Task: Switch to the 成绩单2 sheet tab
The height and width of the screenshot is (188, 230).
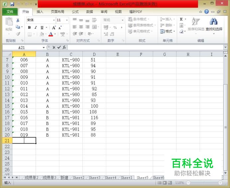Action: pos(31,178)
